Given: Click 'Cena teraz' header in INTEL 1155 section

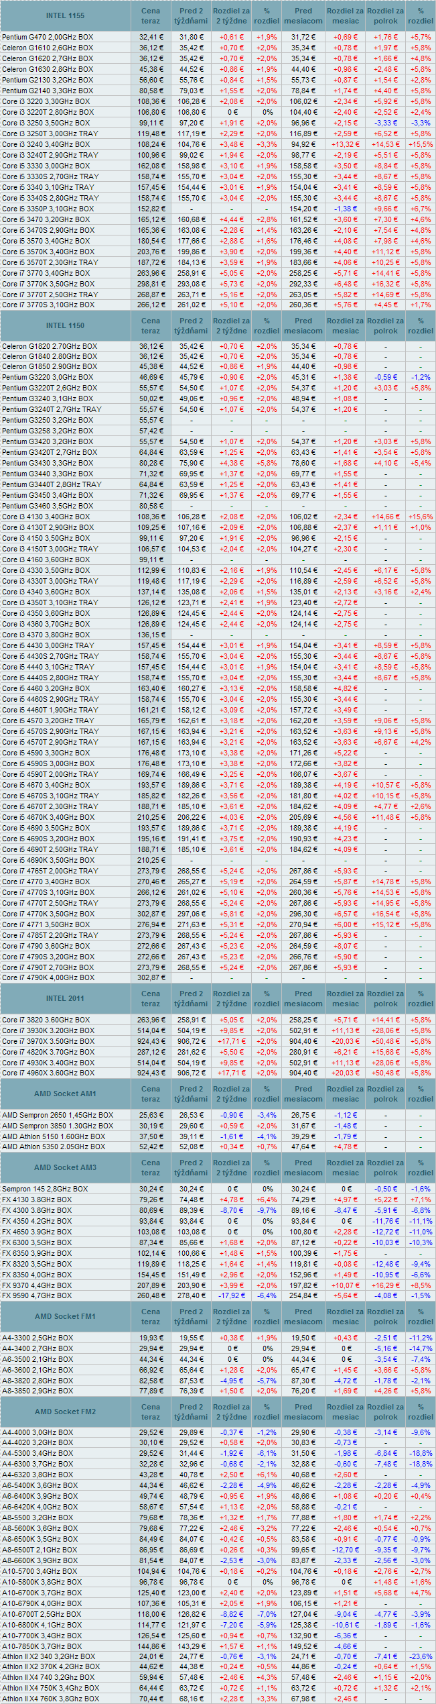Looking at the screenshot, I should [151, 15].
